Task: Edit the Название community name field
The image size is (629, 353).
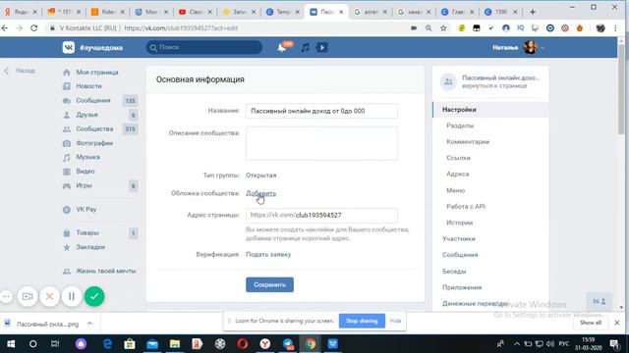Action: click(x=321, y=111)
